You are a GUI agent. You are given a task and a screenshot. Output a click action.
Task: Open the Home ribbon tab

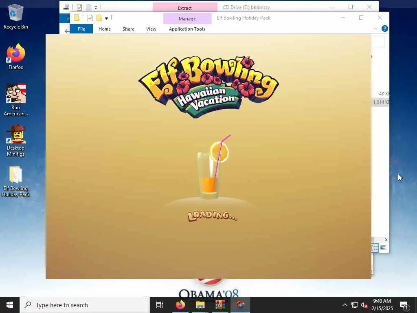(x=105, y=29)
